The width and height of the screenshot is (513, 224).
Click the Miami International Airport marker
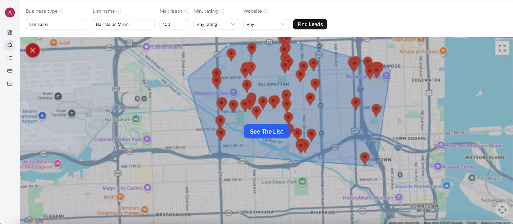(42, 116)
